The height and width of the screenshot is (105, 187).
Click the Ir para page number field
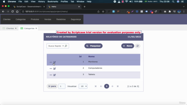pos(62,86)
